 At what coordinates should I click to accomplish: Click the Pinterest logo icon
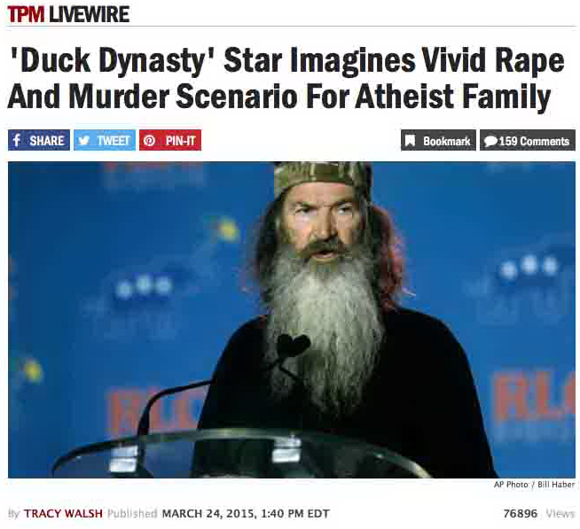tap(150, 141)
